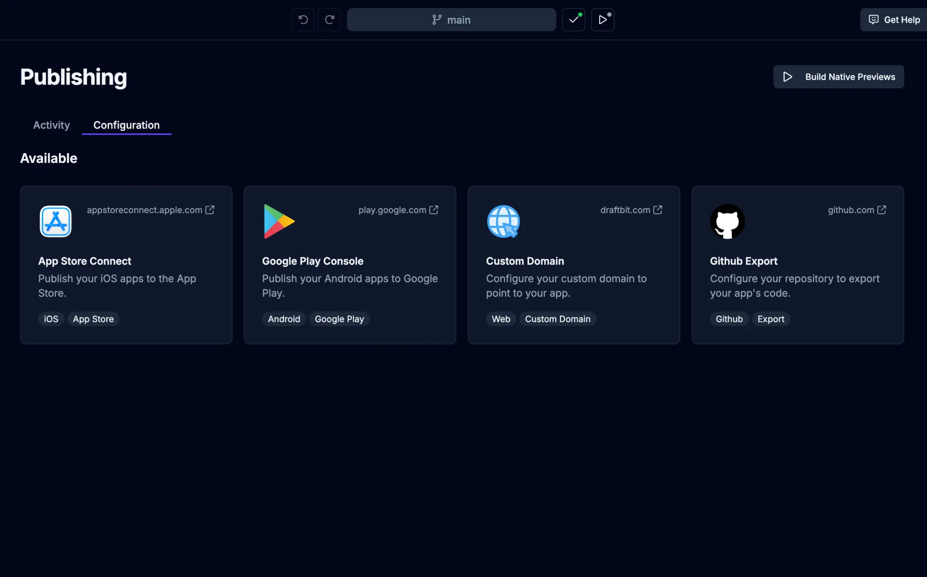Click the Google Play triangle logo
The image size is (927, 577).
point(279,221)
